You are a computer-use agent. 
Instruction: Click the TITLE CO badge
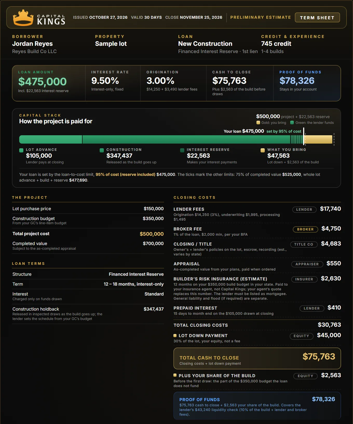(304, 244)
